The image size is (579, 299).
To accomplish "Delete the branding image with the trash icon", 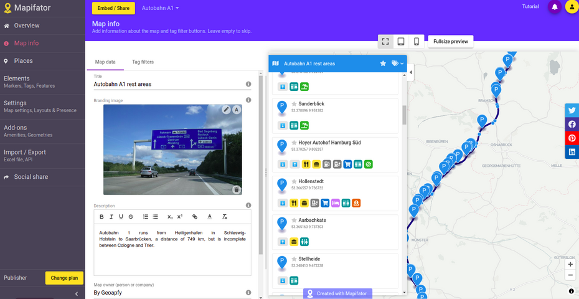I will tap(237, 190).
